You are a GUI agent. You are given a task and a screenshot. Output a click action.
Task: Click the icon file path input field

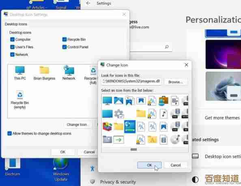(x=131, y=81)
